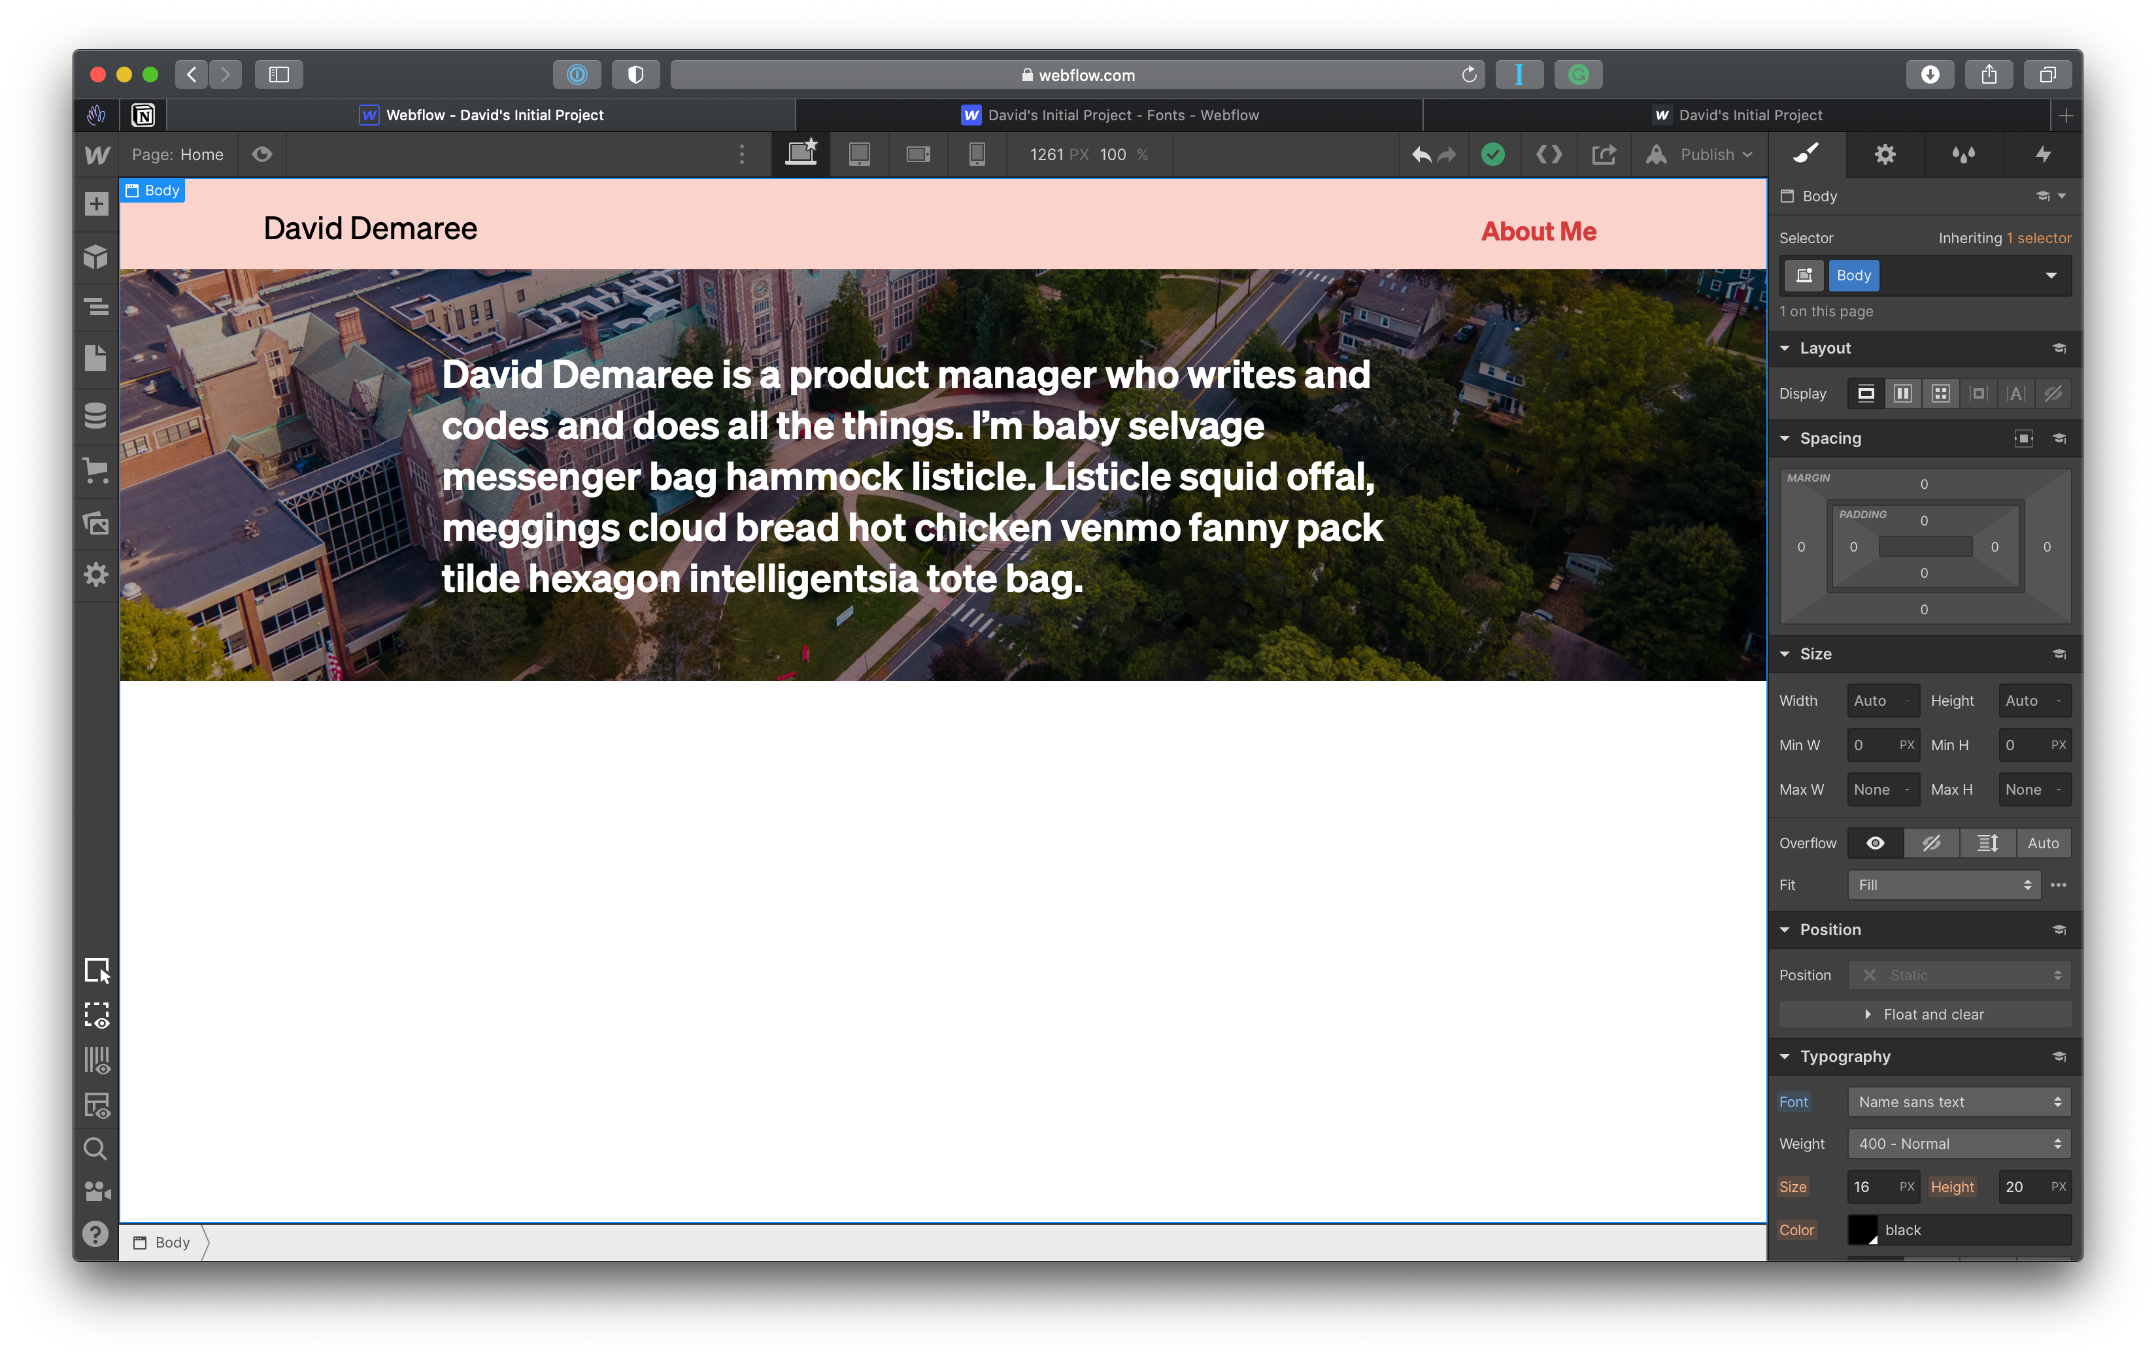Image resolution: width=2156 pixels, height=1358 pixels.
Task: Switch to Fonts Webflow browser tab
Action: pos(1109,116)
